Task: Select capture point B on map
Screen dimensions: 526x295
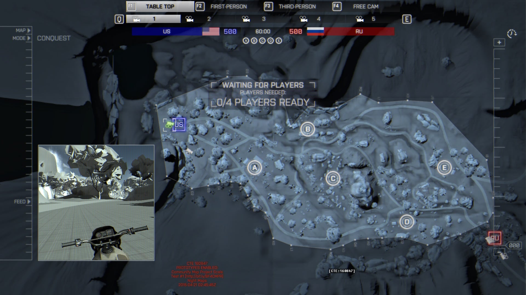Action: [x=307, y=129]
